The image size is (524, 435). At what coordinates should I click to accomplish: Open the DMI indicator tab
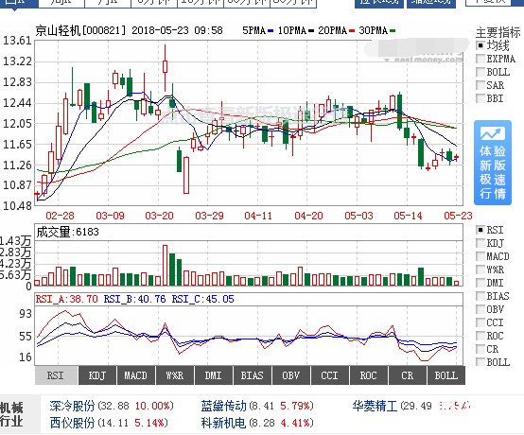coord(214,375)
